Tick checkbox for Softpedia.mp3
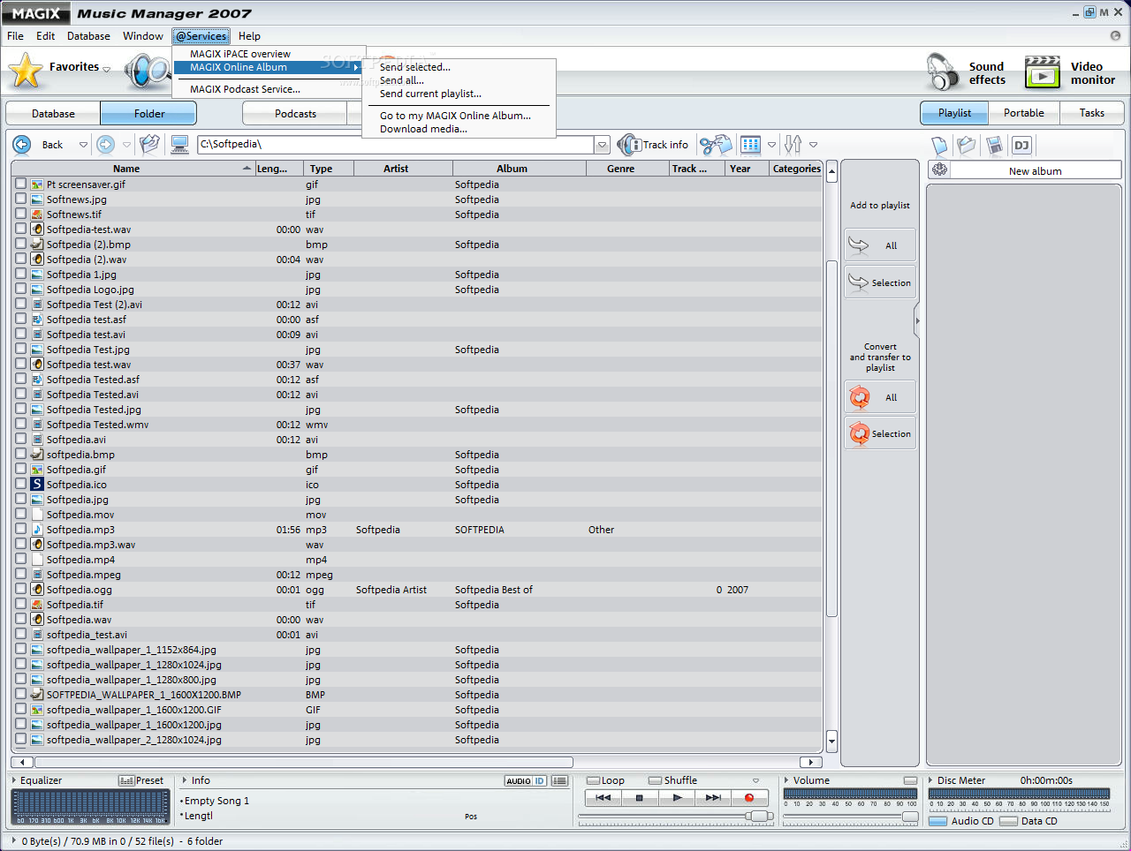The width and height of the screenshot is (1131, 851). 20,529
